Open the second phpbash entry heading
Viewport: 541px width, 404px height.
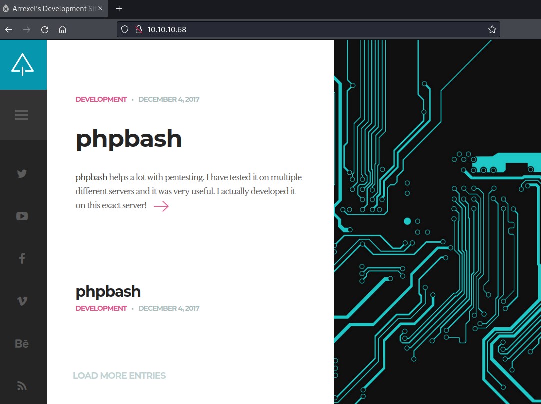tap(108, 291)
